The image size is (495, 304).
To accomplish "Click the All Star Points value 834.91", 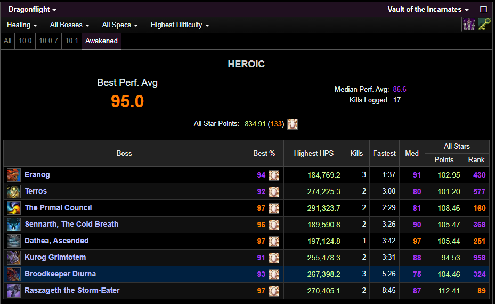I will click(255, 124).
